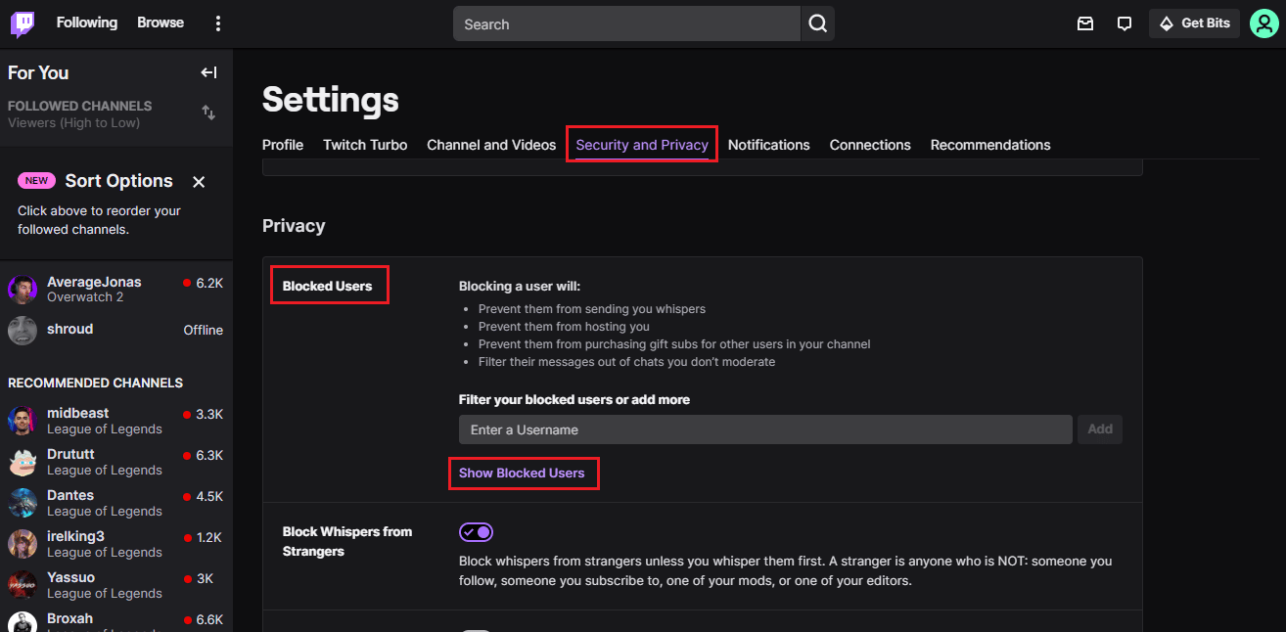Open Dantes channel avatar
1286x632 pixels.
click(23, 503)
